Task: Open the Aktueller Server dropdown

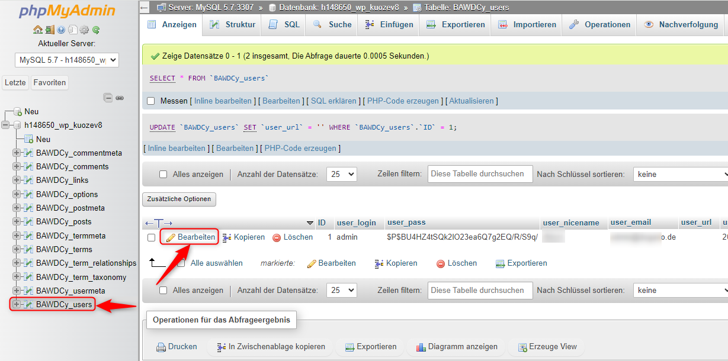Action: pos(67,60)
